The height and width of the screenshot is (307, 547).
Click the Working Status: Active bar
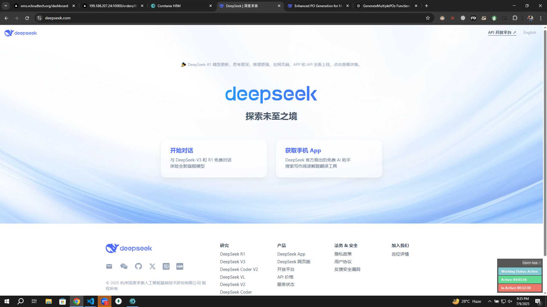(520, 271)
